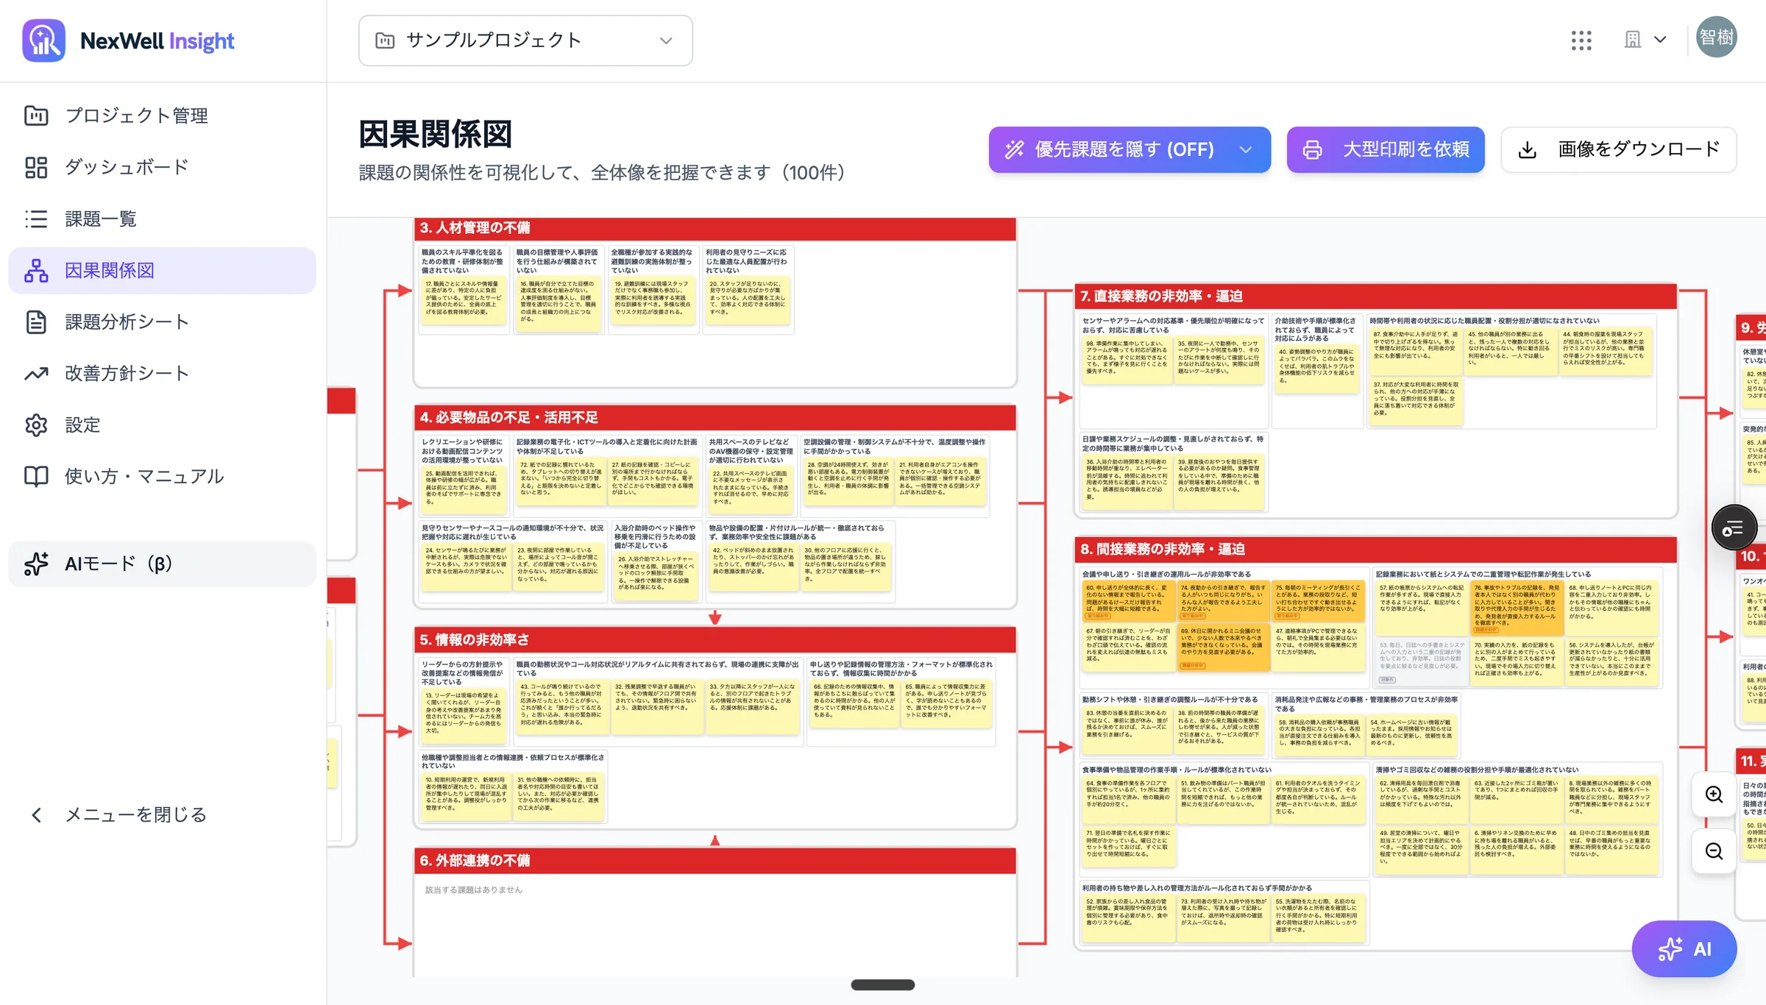Open the apps grid icon
Viewport: 1766px width, 1005px height.
1581,40
